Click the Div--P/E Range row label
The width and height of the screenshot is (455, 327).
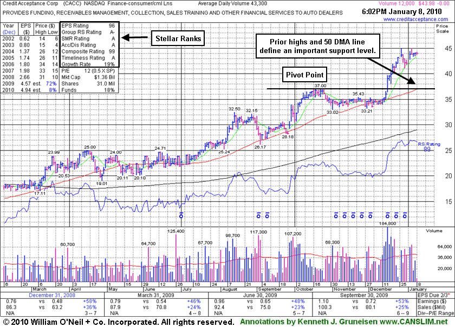click(436, 313)
